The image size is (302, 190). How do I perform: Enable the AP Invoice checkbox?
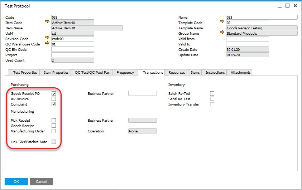click(x=54, y=99)
